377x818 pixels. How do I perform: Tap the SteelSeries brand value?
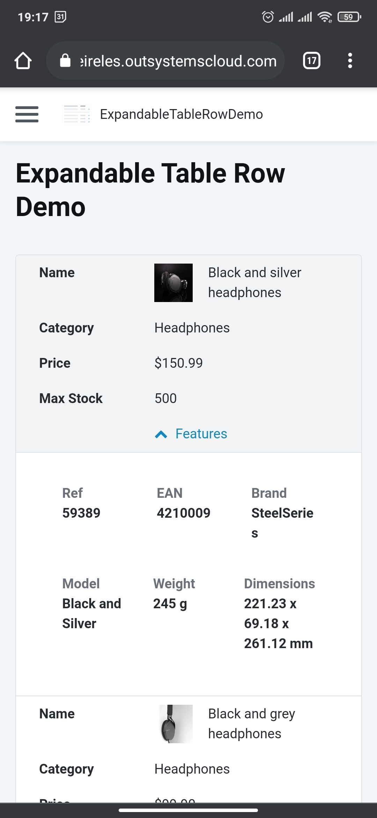click(282, 514)
